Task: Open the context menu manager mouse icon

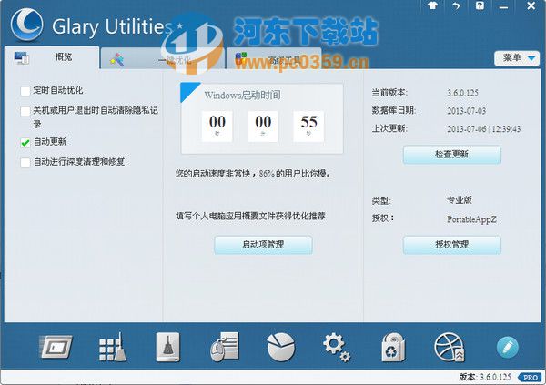Action: [x=225, y=347]
